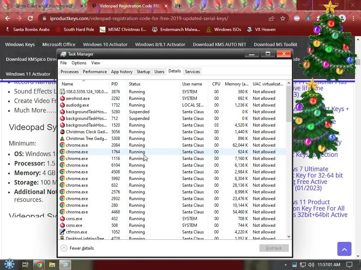The width and height of the screenshot is (361, 270).
Task: Switch to Santa Claus and Christmas tab
Action: click(x=45, y=6)
